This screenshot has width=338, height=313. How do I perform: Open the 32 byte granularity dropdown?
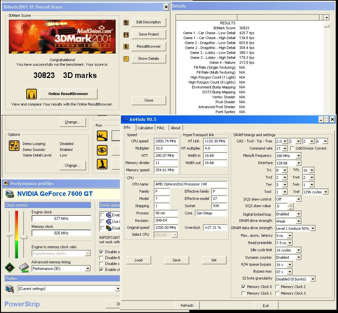coord(313,279)
